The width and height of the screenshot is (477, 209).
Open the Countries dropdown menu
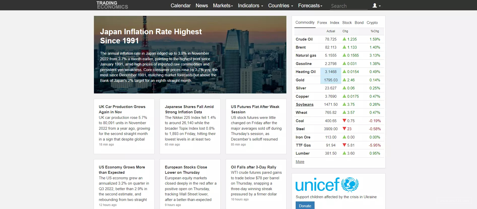(x=281, y=6)
